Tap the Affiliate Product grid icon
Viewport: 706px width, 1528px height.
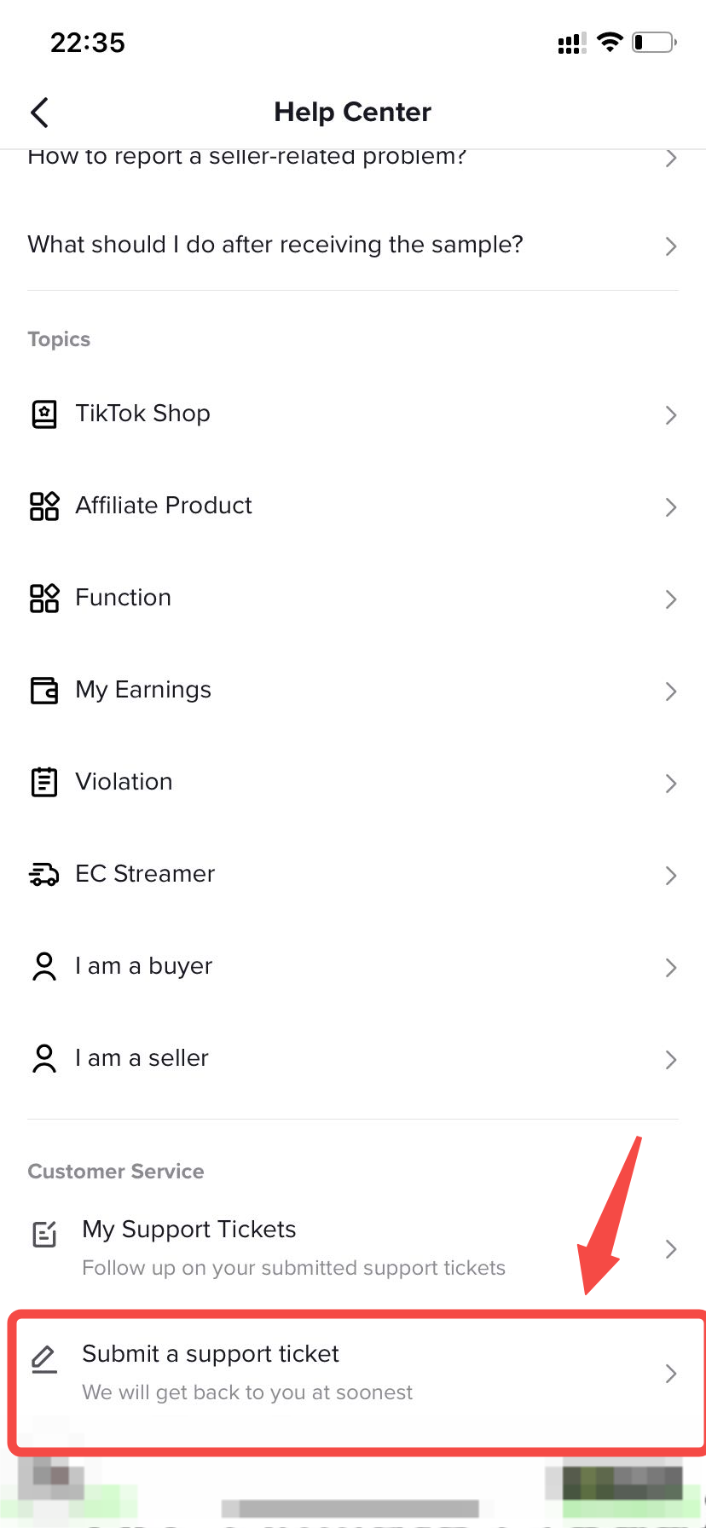pyautogui.click(x=44, y=506)
